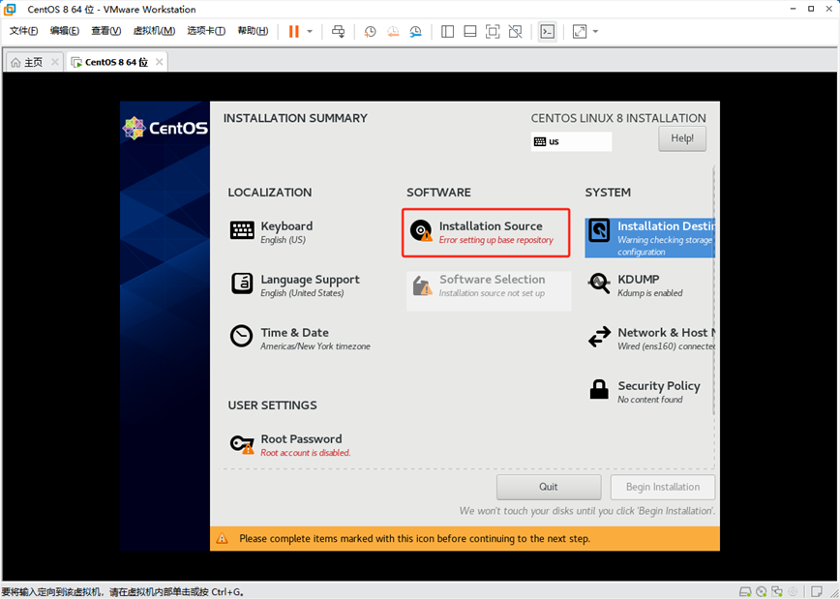Click the revert to snapshot icon
840x599 pixels.
393,32
